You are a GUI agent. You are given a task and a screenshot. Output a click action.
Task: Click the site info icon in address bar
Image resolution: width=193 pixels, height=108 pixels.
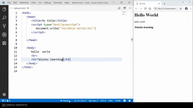tap(156, 9)
